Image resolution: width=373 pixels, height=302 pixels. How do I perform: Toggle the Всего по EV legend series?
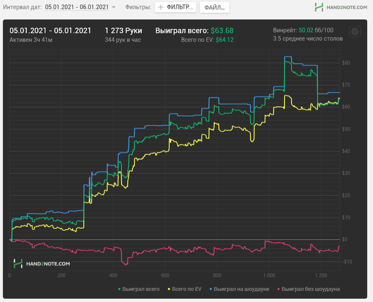[184, 289]
